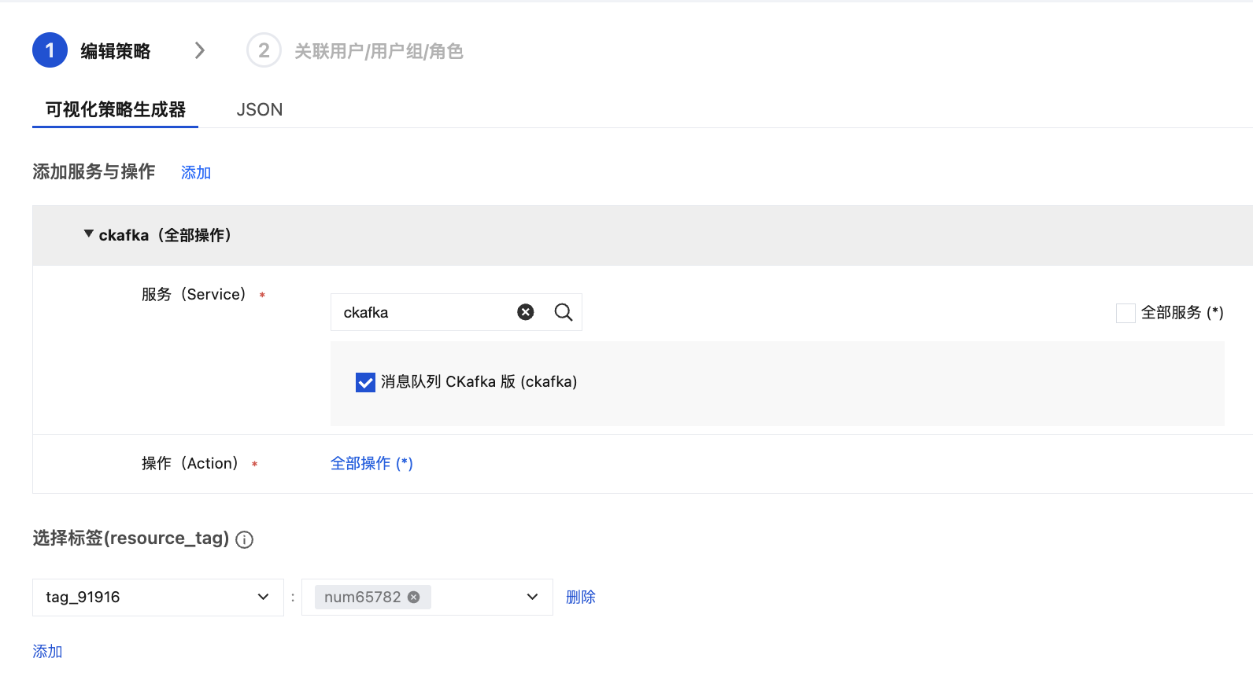Click the step 1 circle icon
The image size is (1253, 684).
tap(50, 50)
